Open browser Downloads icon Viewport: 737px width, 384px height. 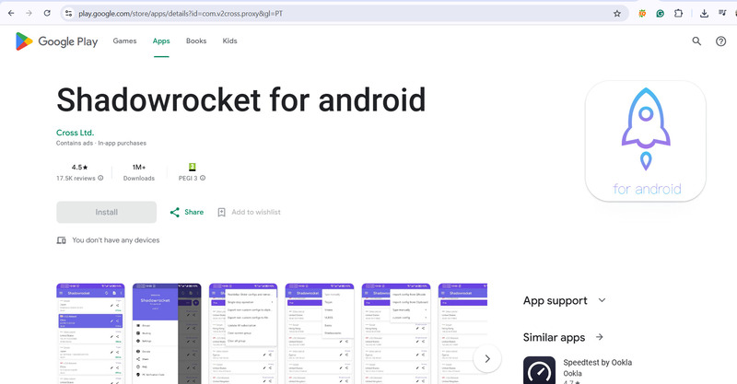click(x=704, y=14)
